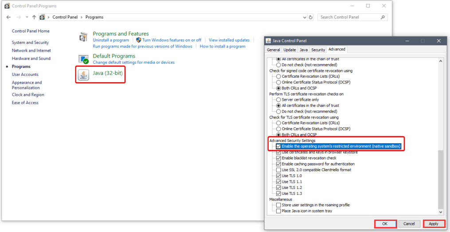Image resolution: width=450 pixels, height=232 pixels.
Task: Open Uninstall a program link
Action: tap(111, 40)
